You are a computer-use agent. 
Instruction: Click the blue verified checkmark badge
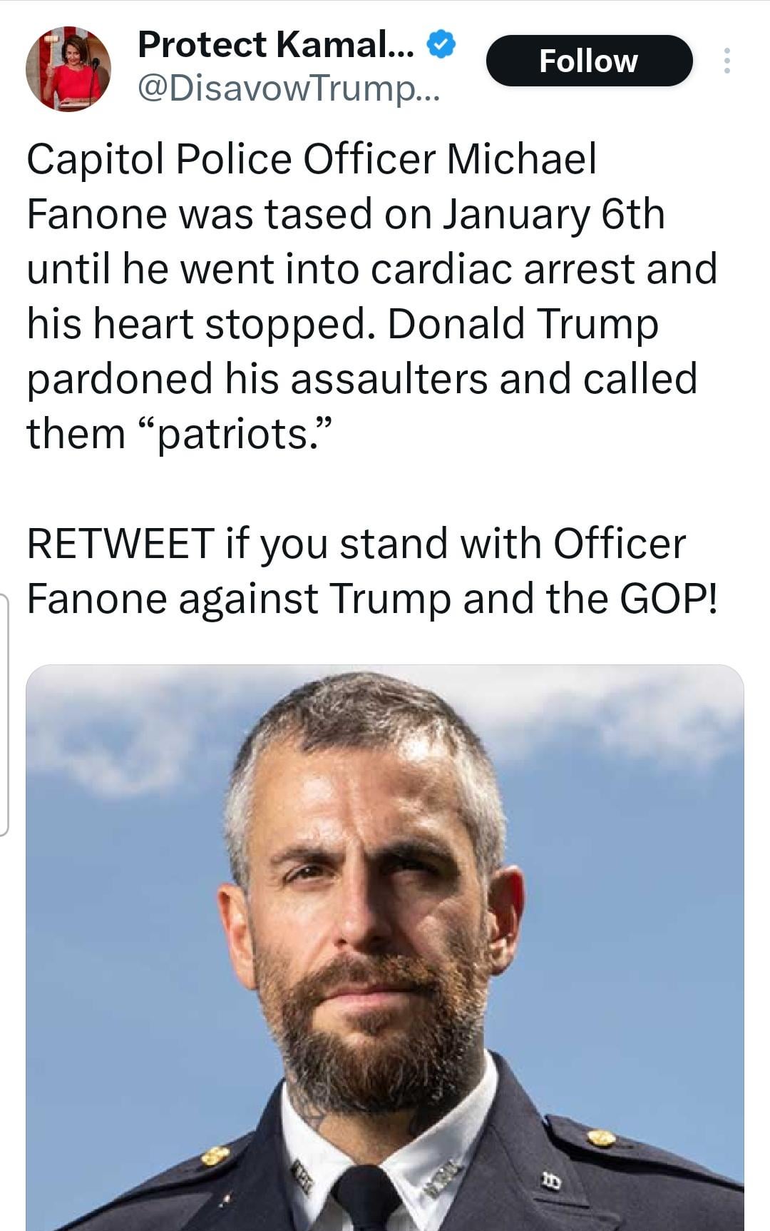441,45
